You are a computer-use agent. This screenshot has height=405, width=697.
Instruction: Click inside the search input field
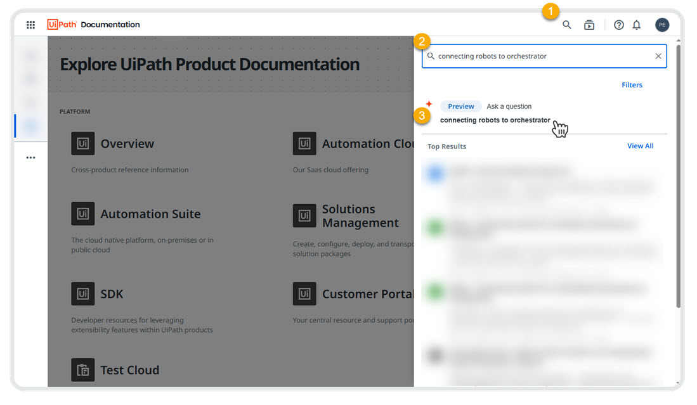pos(539,56)
